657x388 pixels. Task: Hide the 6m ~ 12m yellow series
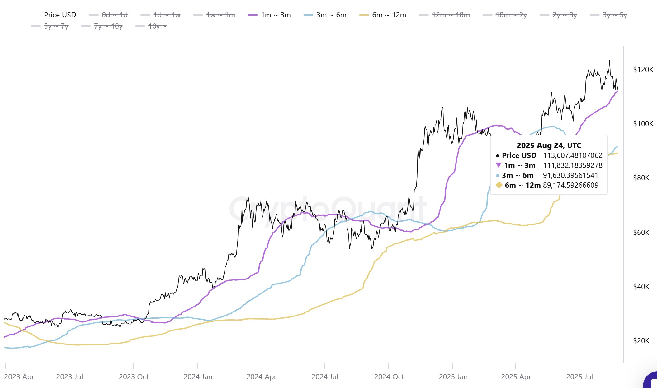point(383,15)
